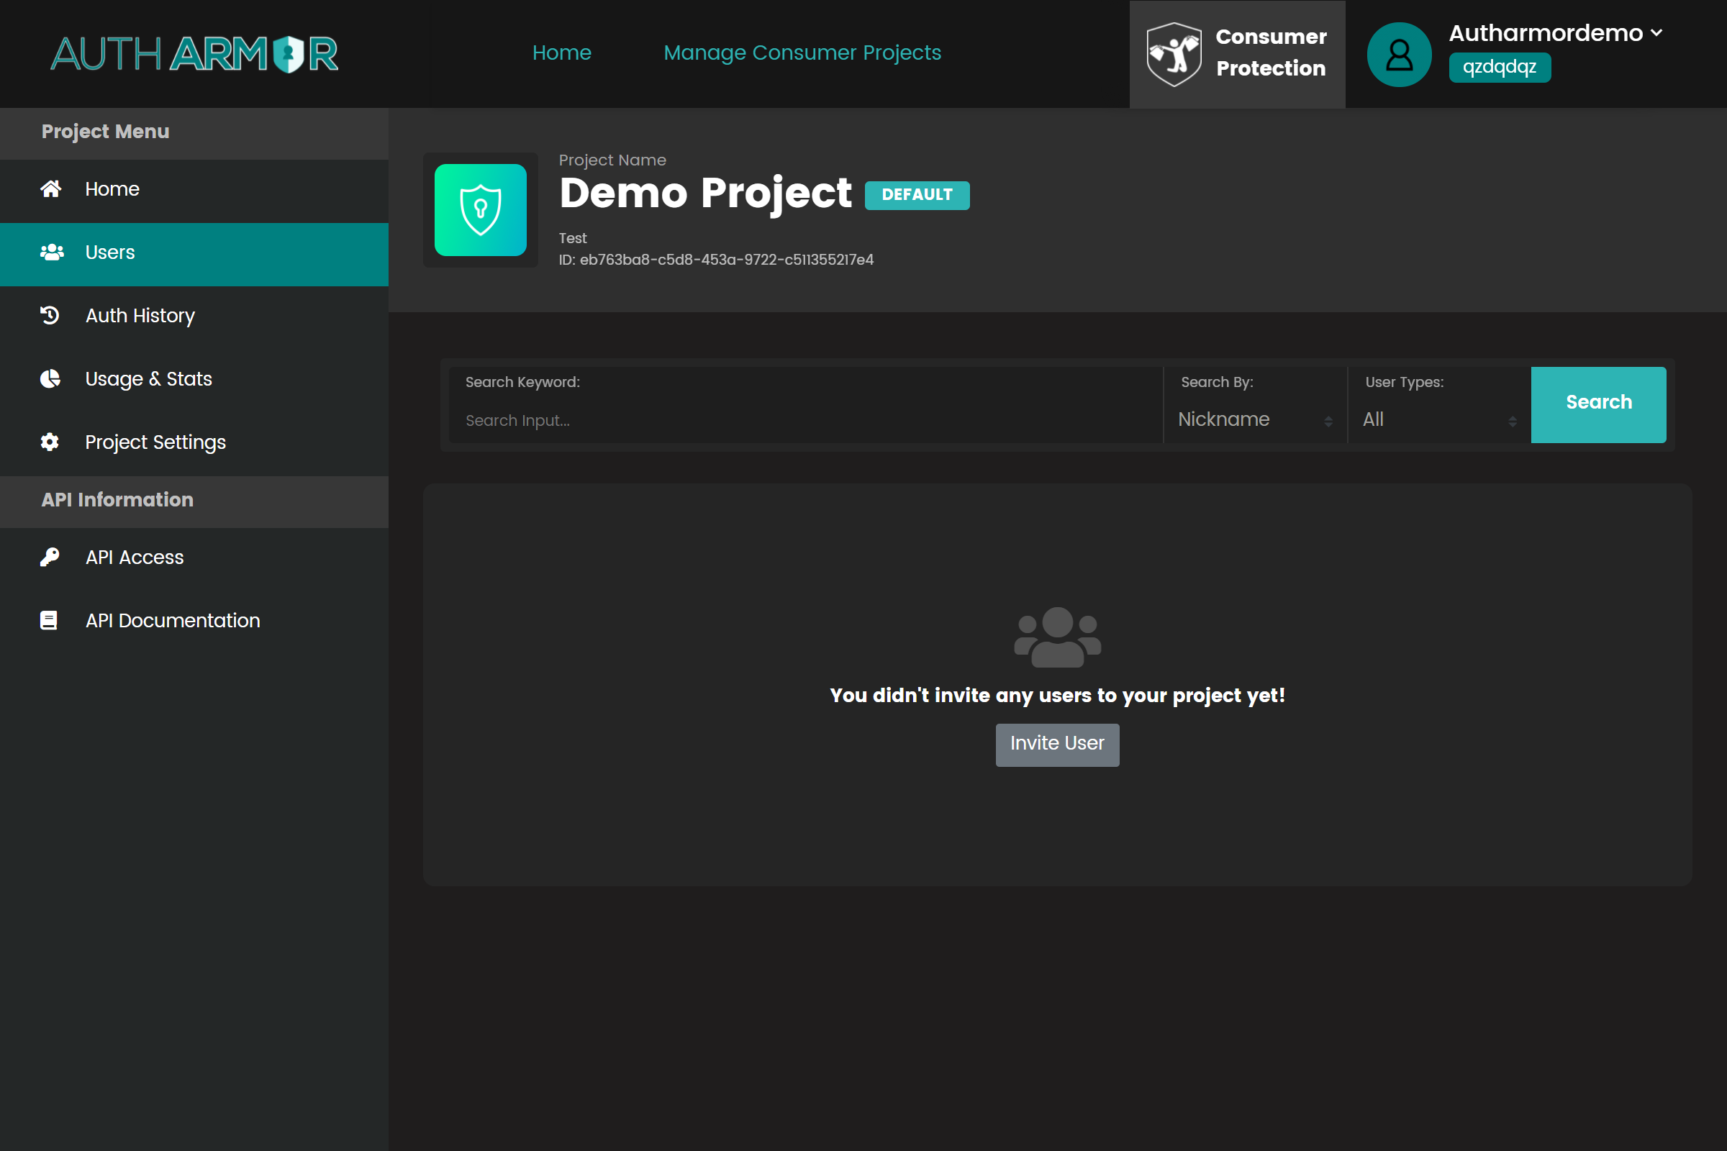1727x1151 pixels.
Task: Click the Users group icon in sidebar
Action: [51, 252]
